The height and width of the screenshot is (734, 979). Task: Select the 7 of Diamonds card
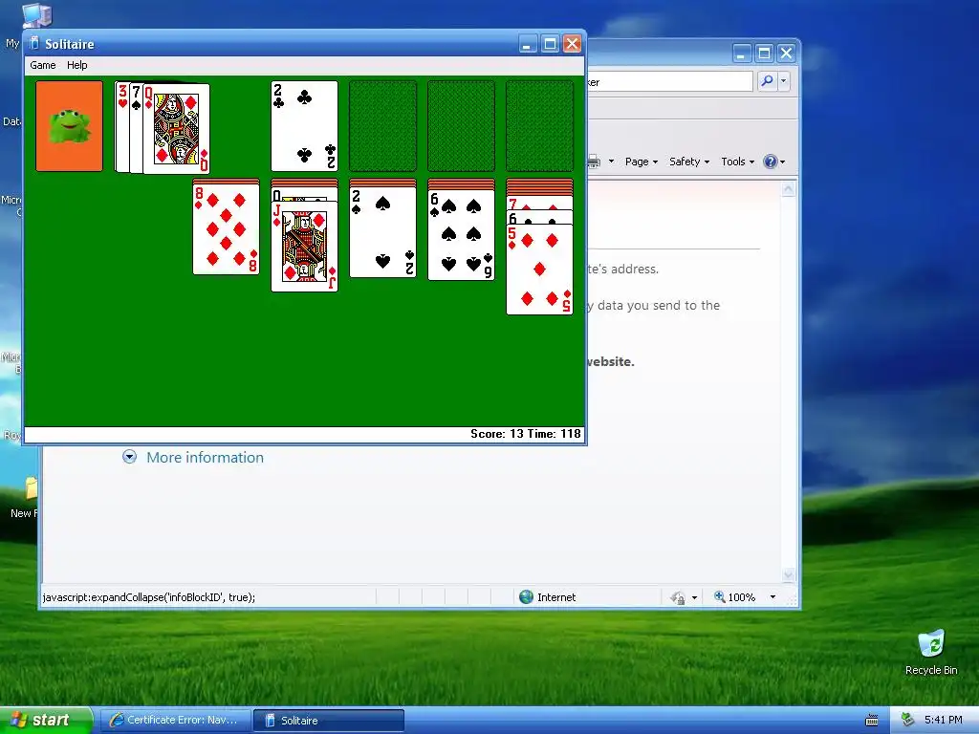point(539,204)
